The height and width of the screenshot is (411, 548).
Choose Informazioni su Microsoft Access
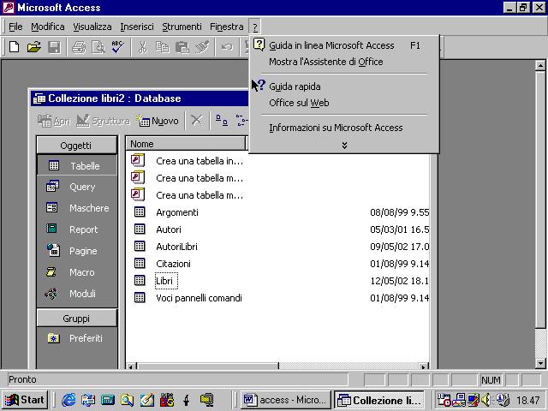(x=344, y=128)
